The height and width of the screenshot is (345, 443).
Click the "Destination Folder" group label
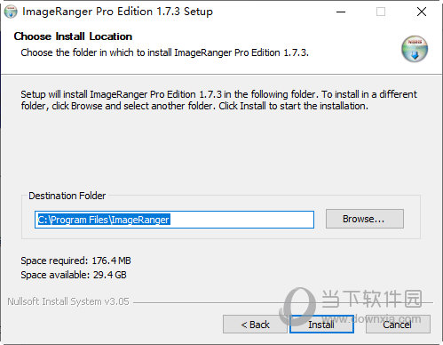(x=67, y=196)
